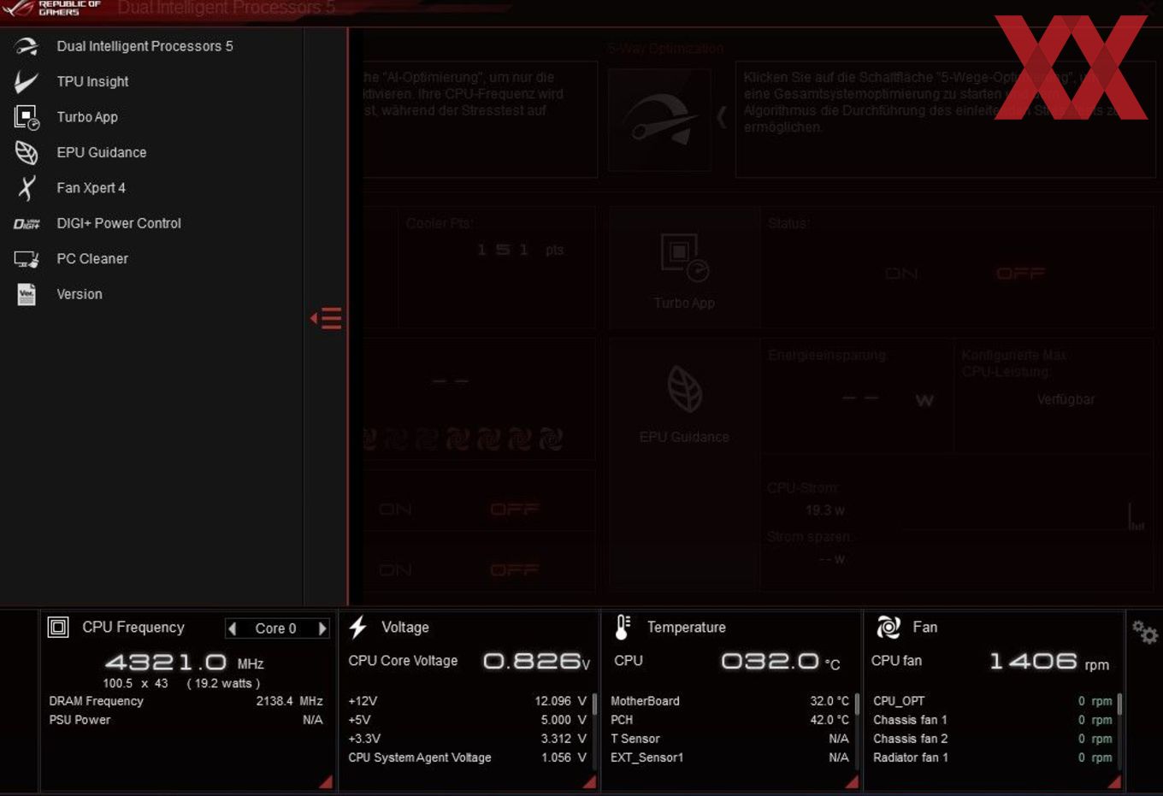Click the +12V voltage row
The image size is (1163, 796).
(467, 701)
